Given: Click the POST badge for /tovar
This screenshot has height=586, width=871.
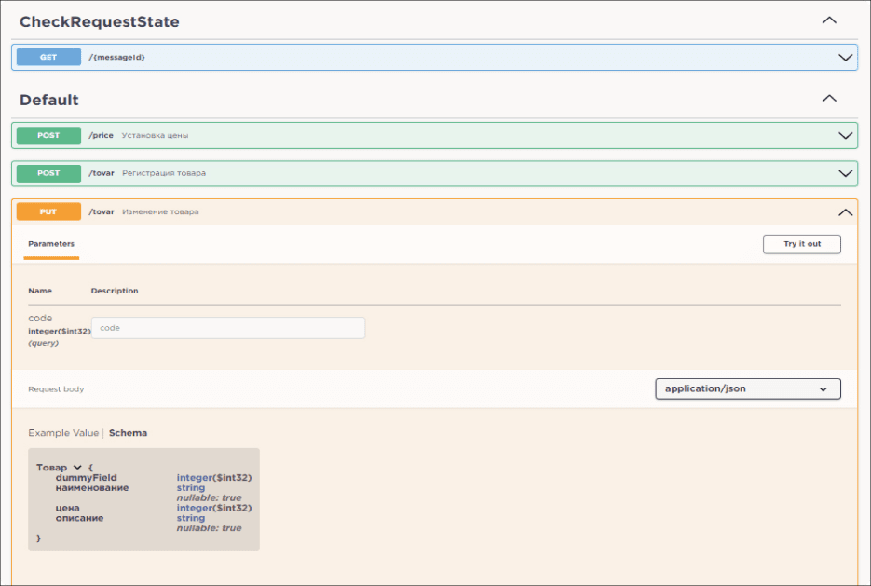Looking at the screenshot, I should [x=48, y=173].
